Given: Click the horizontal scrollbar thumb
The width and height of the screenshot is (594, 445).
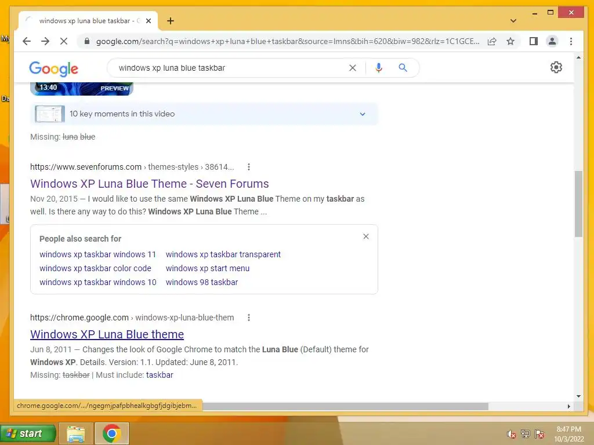Looking at the screenshot, I should point(345,406).
